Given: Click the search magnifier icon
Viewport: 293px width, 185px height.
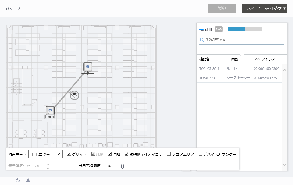Looking at the screenshot, I should point(202,40).
